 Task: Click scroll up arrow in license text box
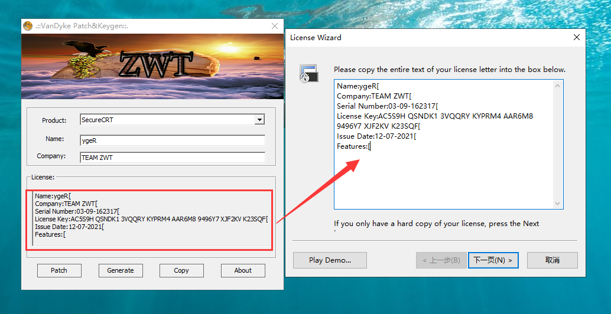coord(557,86)
